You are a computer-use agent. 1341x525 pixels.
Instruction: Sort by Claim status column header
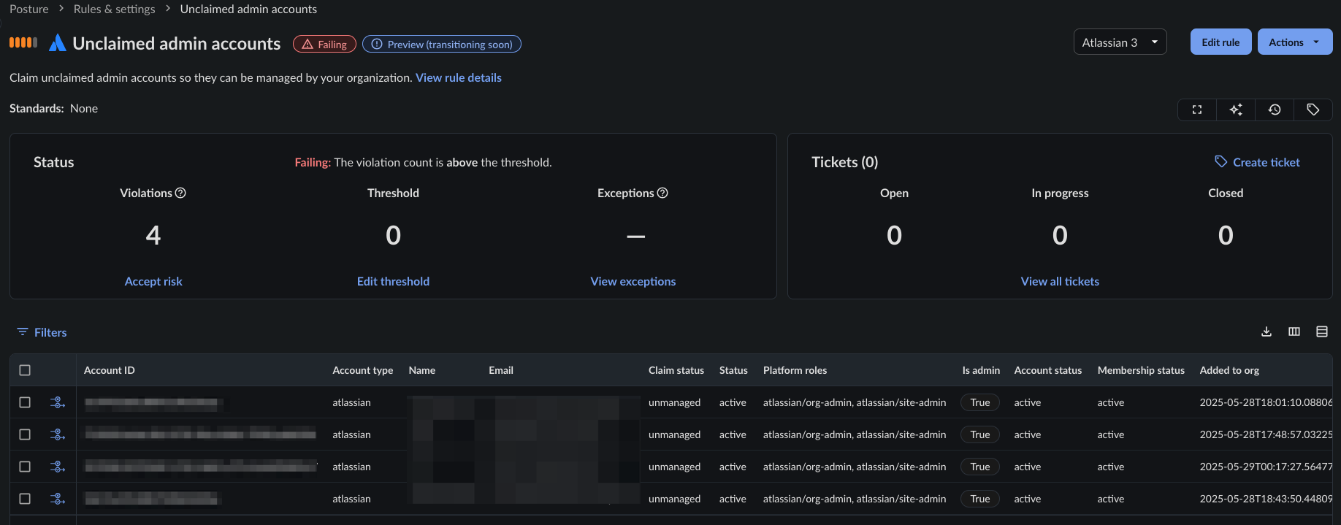(x=676, y=370)
